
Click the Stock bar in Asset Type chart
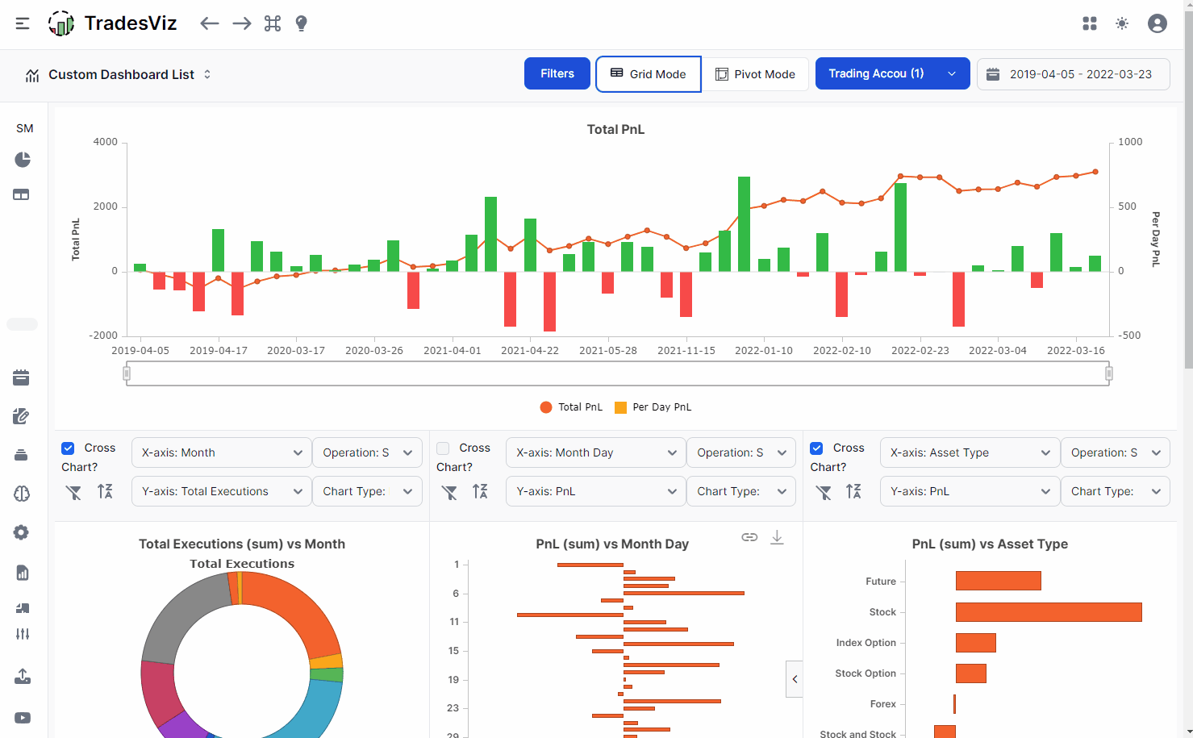1049,612
